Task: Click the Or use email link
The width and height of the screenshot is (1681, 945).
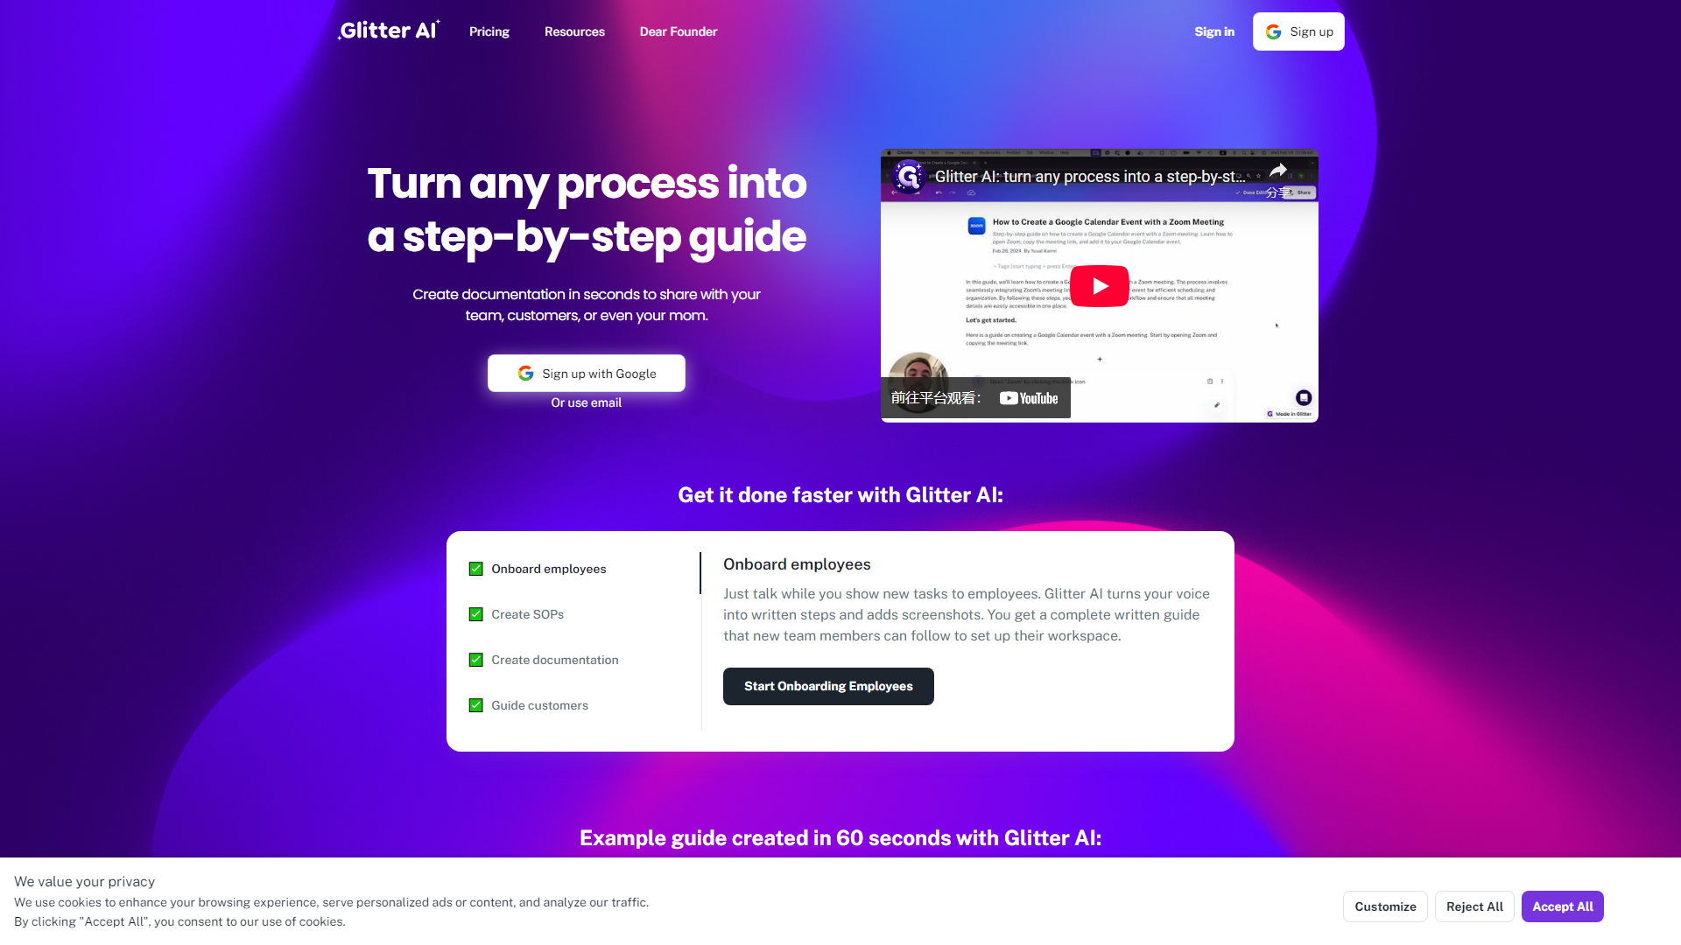Action: 587,402
